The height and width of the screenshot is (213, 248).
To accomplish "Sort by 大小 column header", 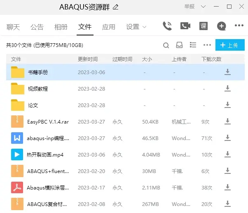I will coord(147,59).
